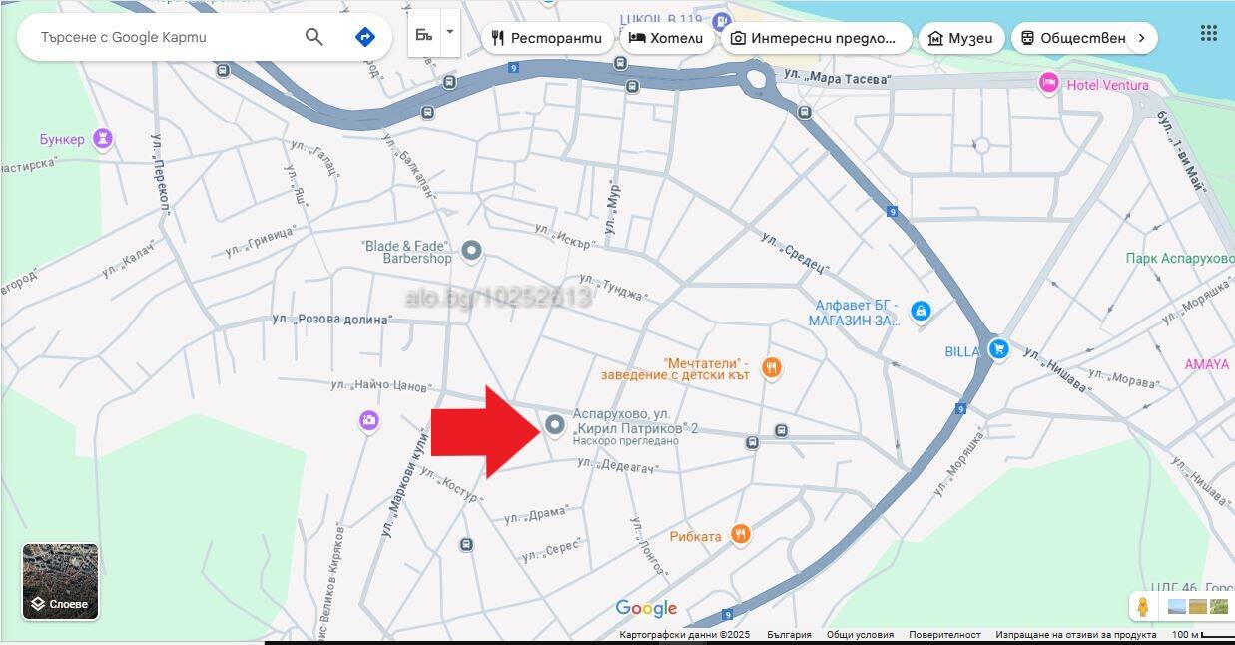Open the България region link
The height and width of the screenshot is (645, 1235).
pyautogui.click(x=789, y=635)
